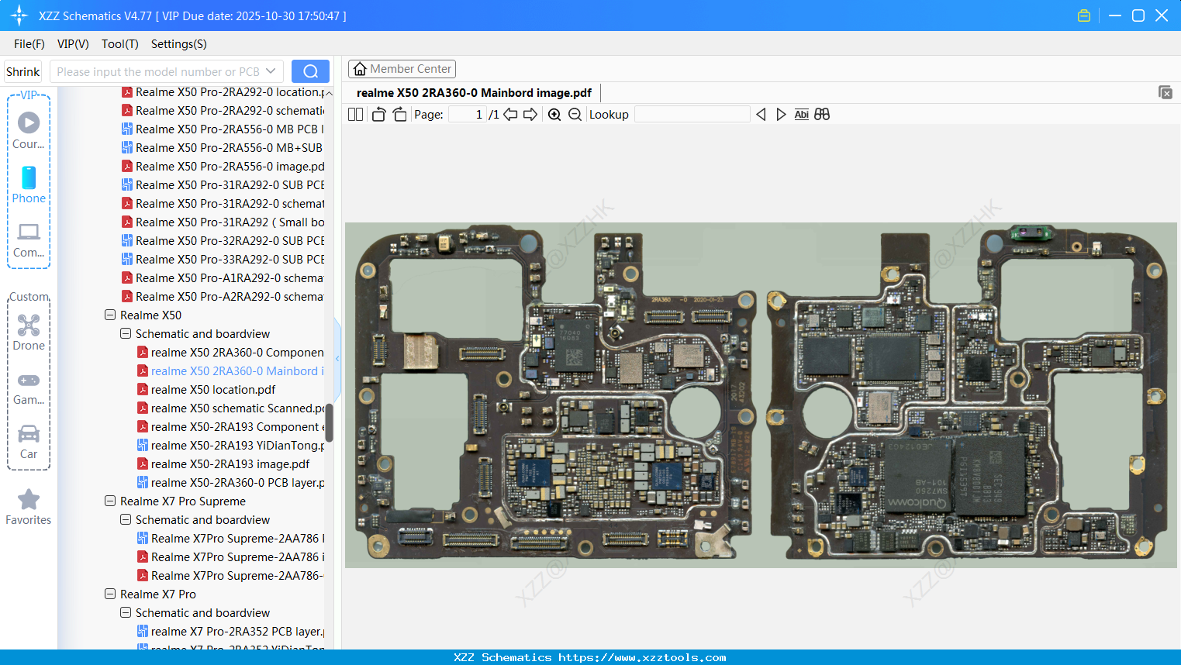This screenshot has width=1181, height=665.
Task: Click the Shrink button
Action: 22,71
